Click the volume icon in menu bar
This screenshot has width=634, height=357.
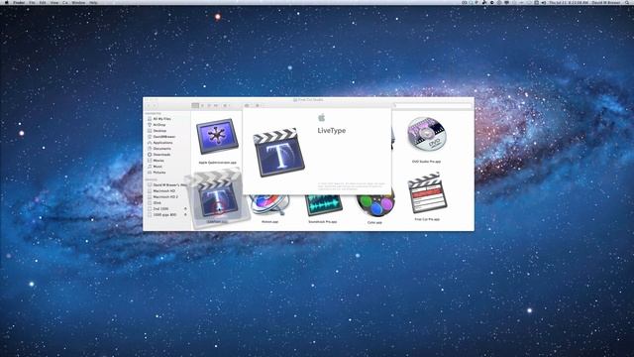(x=544, y=2)
